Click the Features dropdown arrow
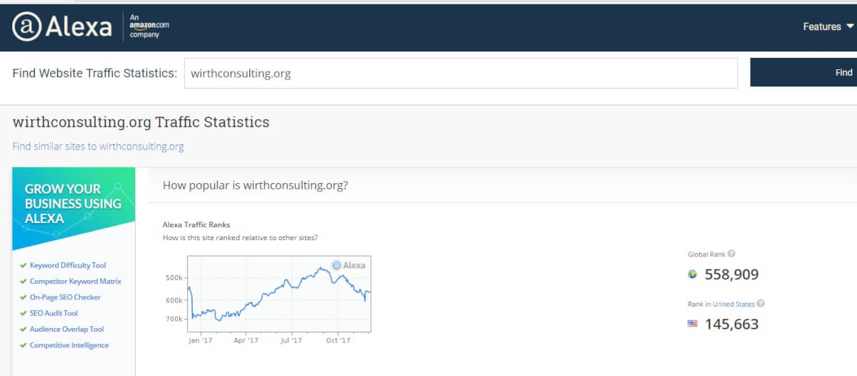 click(850, 26)
